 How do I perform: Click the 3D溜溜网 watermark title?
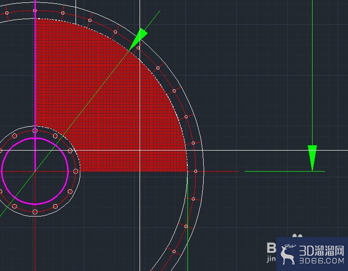[322, 250]
